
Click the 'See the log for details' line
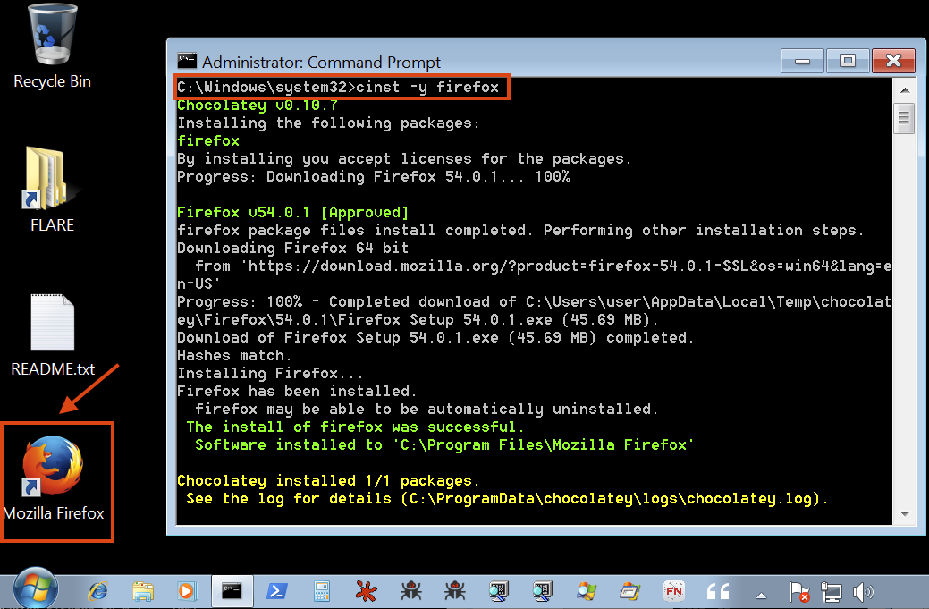point(507,499)
